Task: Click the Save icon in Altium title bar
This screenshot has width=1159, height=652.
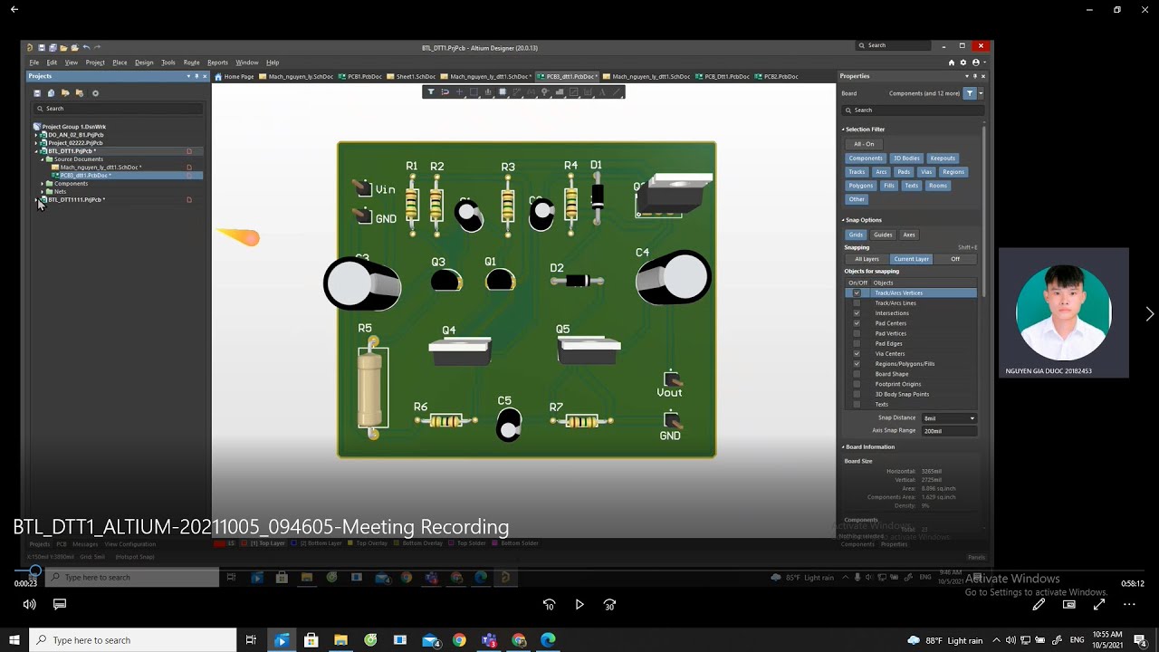Action: (42, 47)
